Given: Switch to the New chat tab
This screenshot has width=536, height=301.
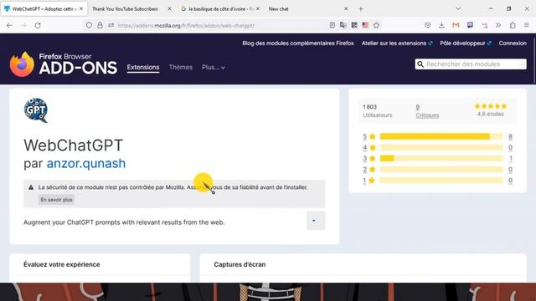Looking at the screenshot, I should [x=278, y=9].
